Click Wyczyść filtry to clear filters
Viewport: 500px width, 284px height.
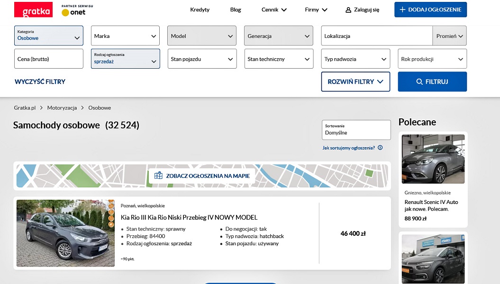(x=40, y=81)
